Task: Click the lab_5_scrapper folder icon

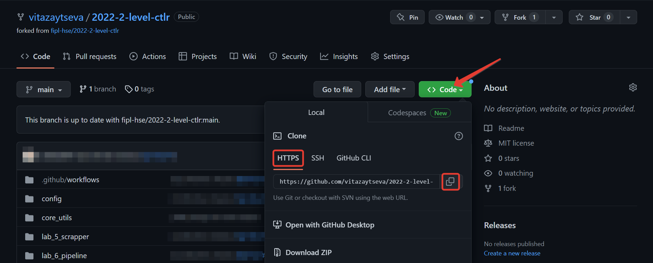Action: [x=29, y=237]
